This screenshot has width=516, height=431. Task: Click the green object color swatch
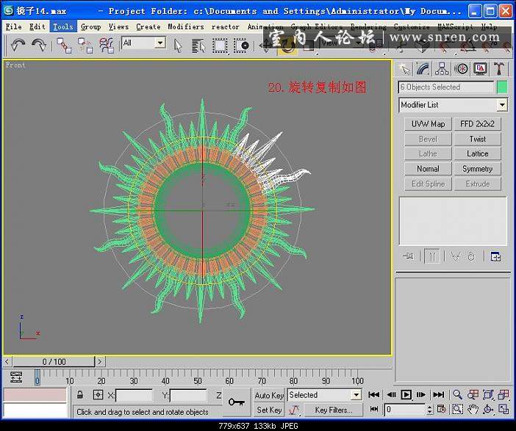click(x=502, y=87)
